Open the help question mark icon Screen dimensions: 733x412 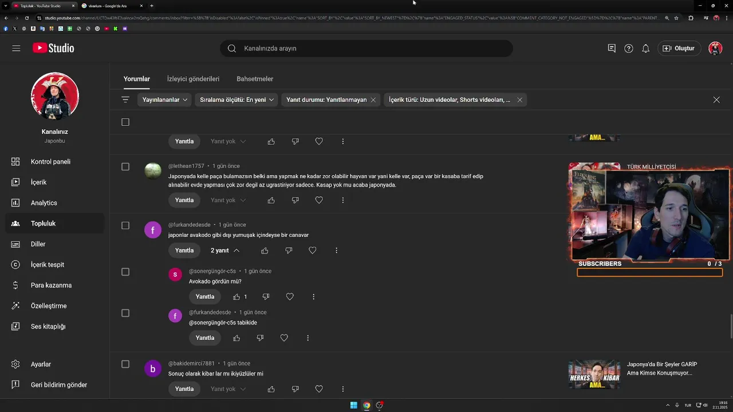[x=629, y=49]
